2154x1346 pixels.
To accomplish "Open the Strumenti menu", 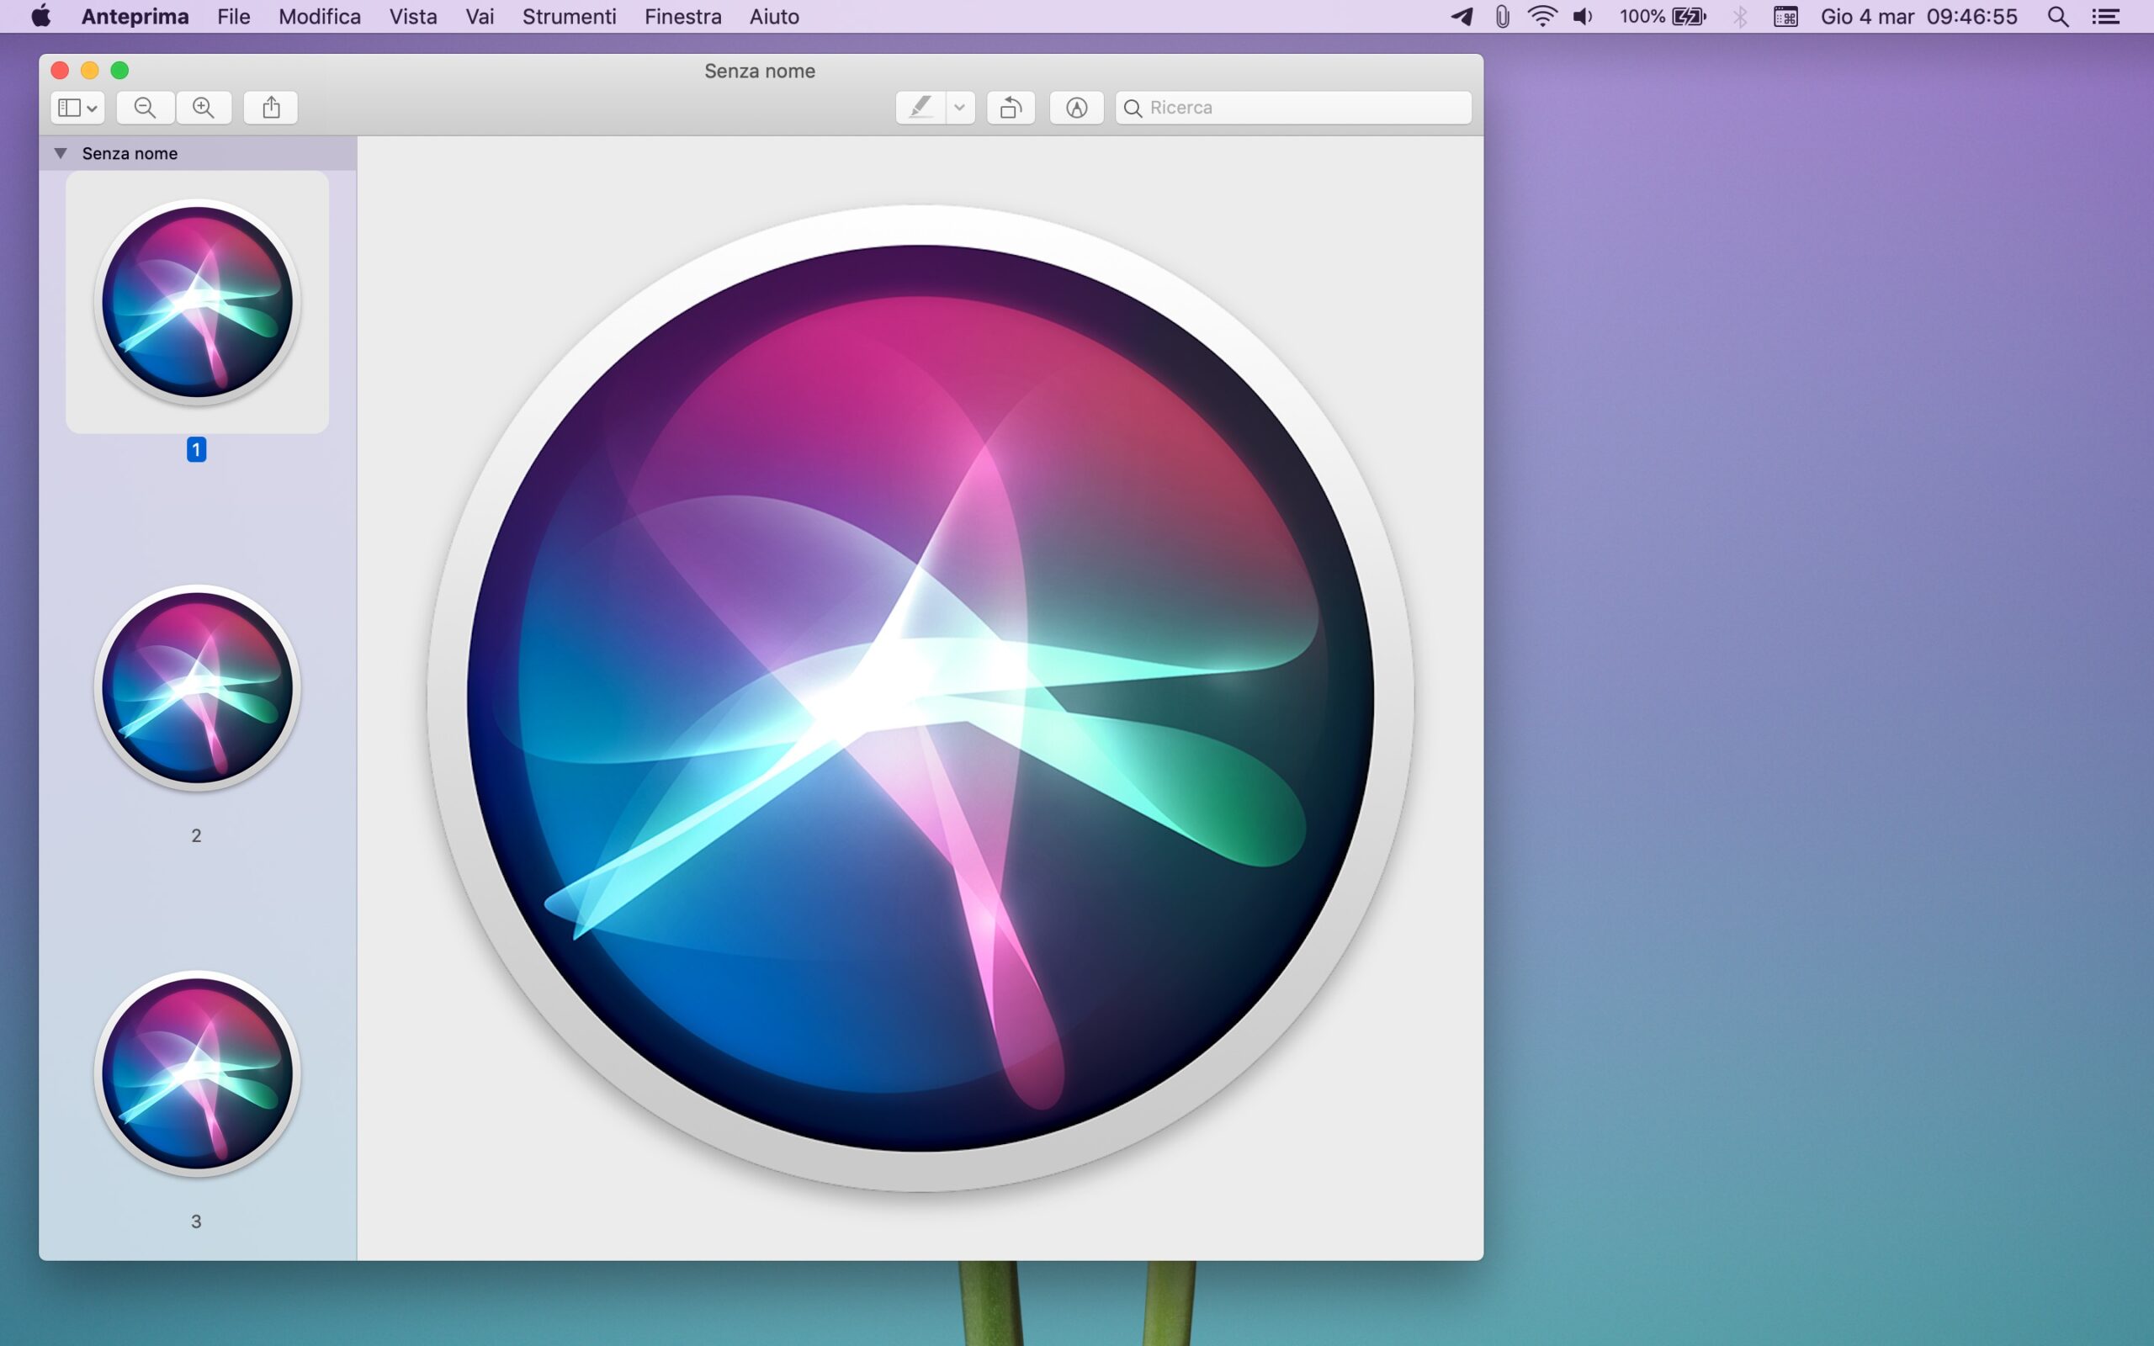I will click(x=569, y=17).
